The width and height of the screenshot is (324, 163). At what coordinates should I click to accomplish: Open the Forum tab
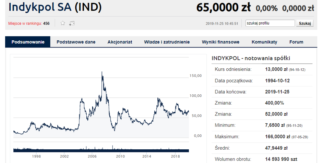[x=296, y=42]
